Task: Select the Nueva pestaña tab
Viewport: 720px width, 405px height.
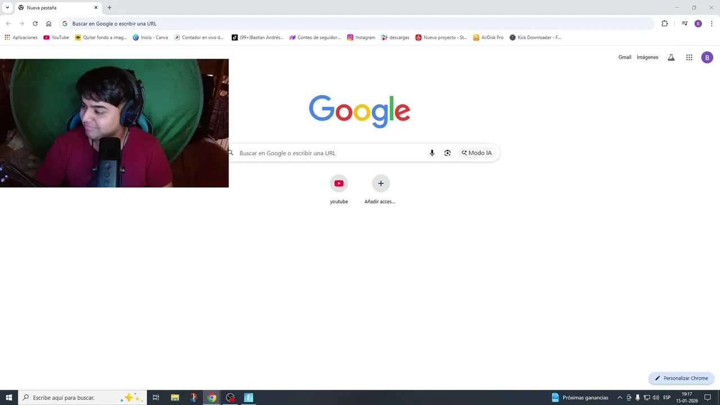Action: [58, 8]
